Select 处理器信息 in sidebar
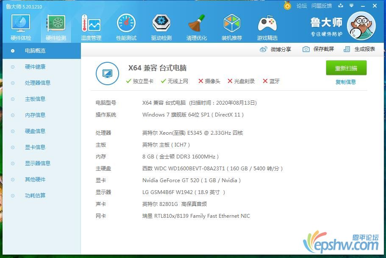The width and height of the screenshot is (386, 258). (x=42, y=83)
